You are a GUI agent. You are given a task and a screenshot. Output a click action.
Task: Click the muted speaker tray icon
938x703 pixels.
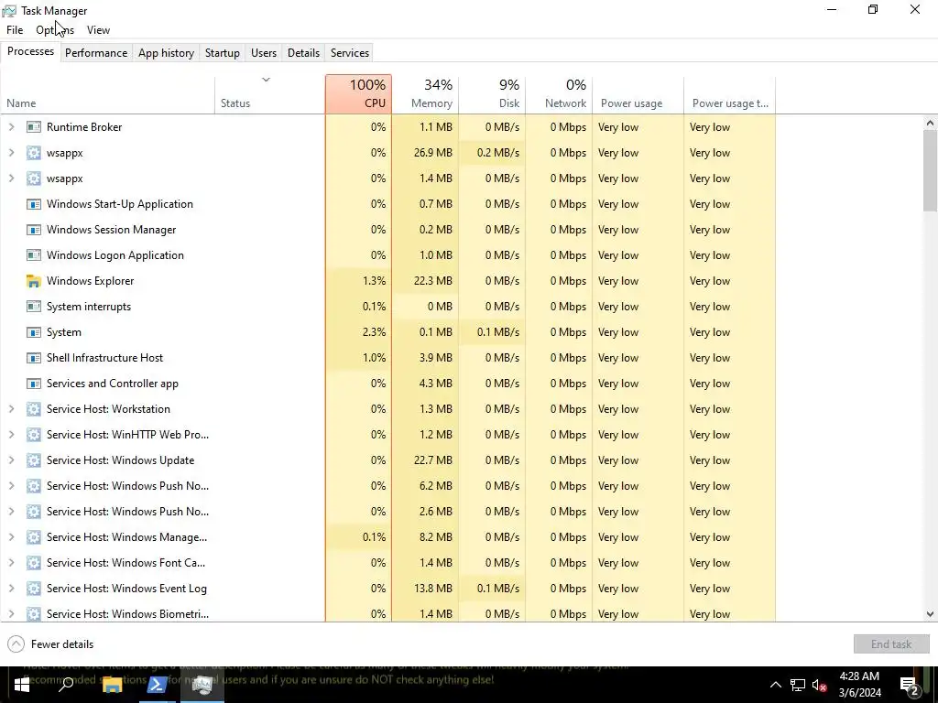[820, 685]
